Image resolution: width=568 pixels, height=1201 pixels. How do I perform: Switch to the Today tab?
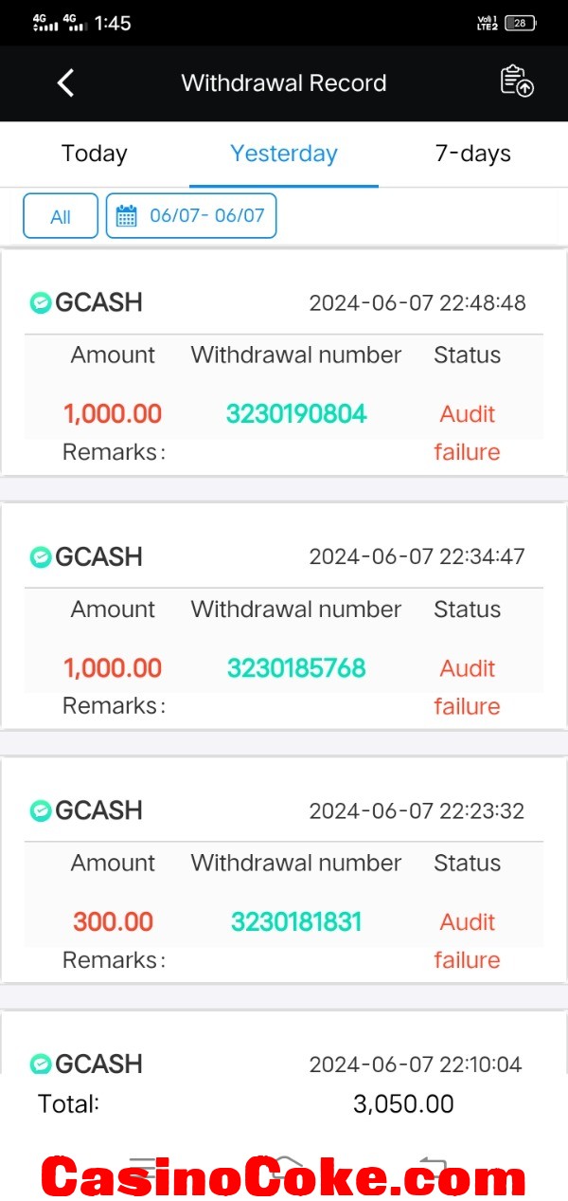[x=95, y=154]
